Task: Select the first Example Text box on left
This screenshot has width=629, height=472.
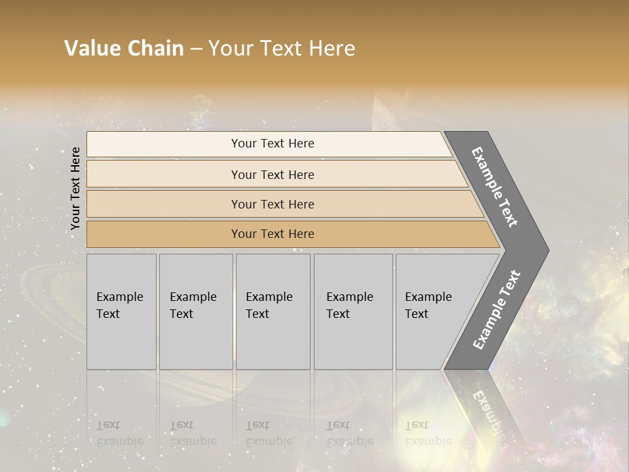Action: [x=121, y=311]
